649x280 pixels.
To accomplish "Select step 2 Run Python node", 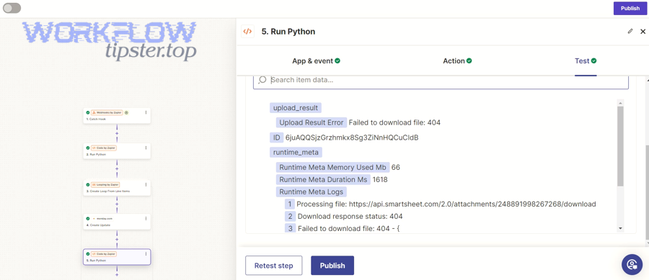I will (x=117, y=150).
